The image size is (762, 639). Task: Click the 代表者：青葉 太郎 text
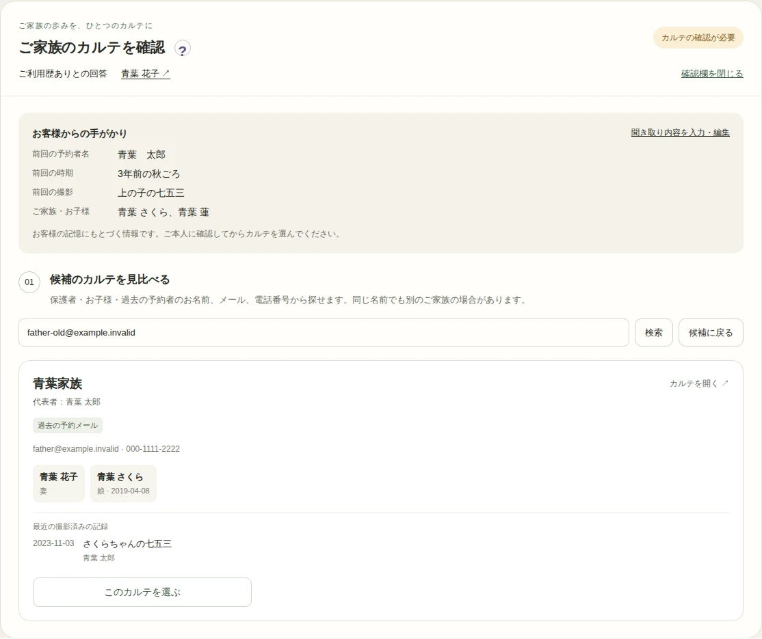point(66,402)
